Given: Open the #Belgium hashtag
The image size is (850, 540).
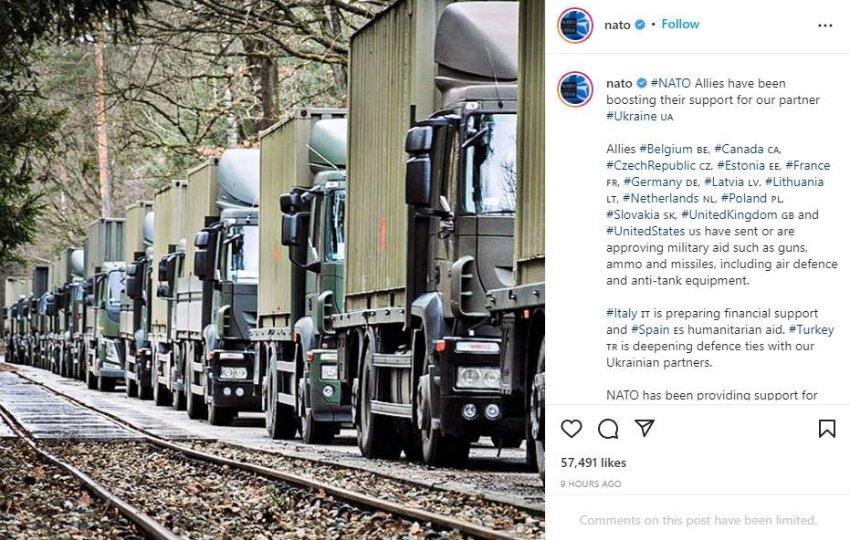Looking at the screenshot, I should coord(666,149).
